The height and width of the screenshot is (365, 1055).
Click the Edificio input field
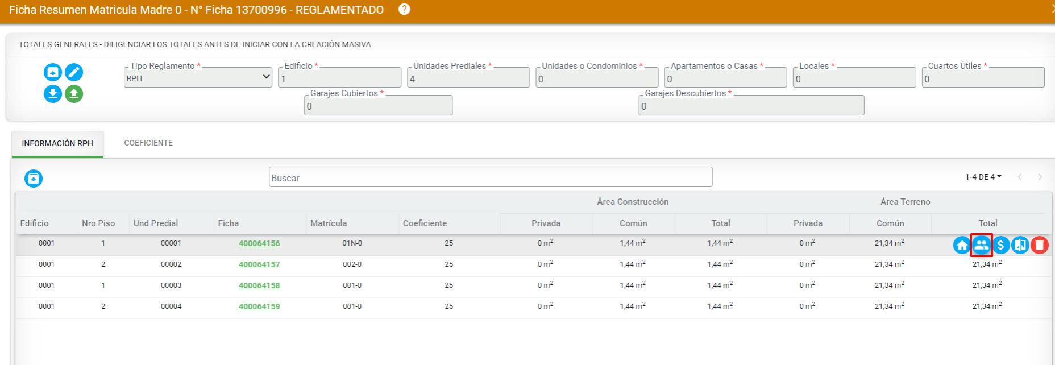click(x=340, y=77)
